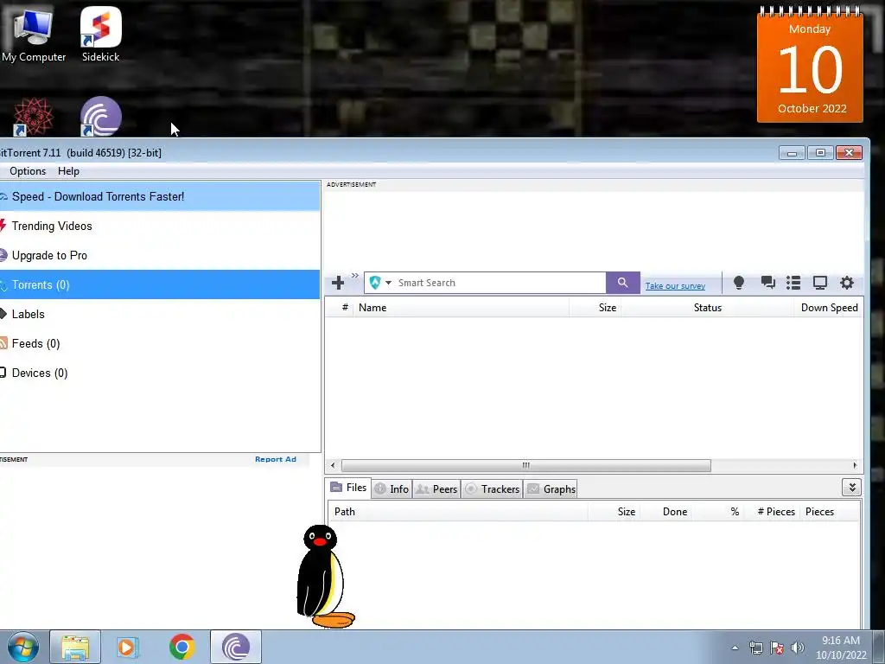Screen dimensions: 885x664
Task: Click the # column header
Action: pyautogui.click(x=340, y=308)
